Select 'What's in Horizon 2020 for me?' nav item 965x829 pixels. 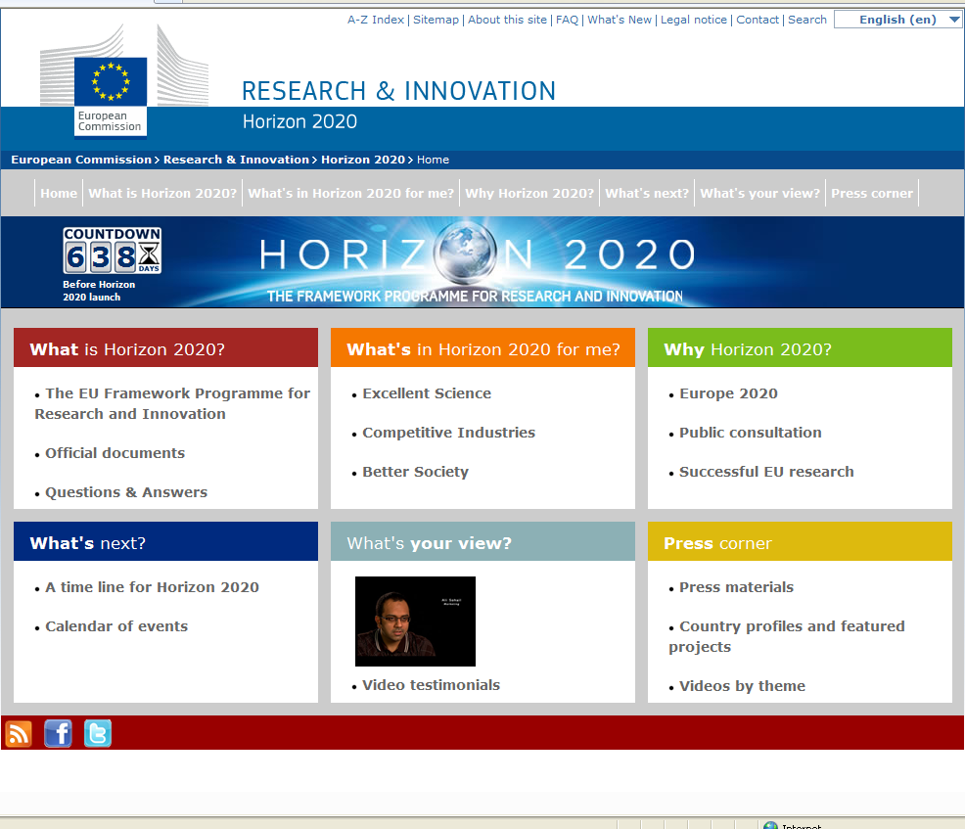tap(350, 193)
